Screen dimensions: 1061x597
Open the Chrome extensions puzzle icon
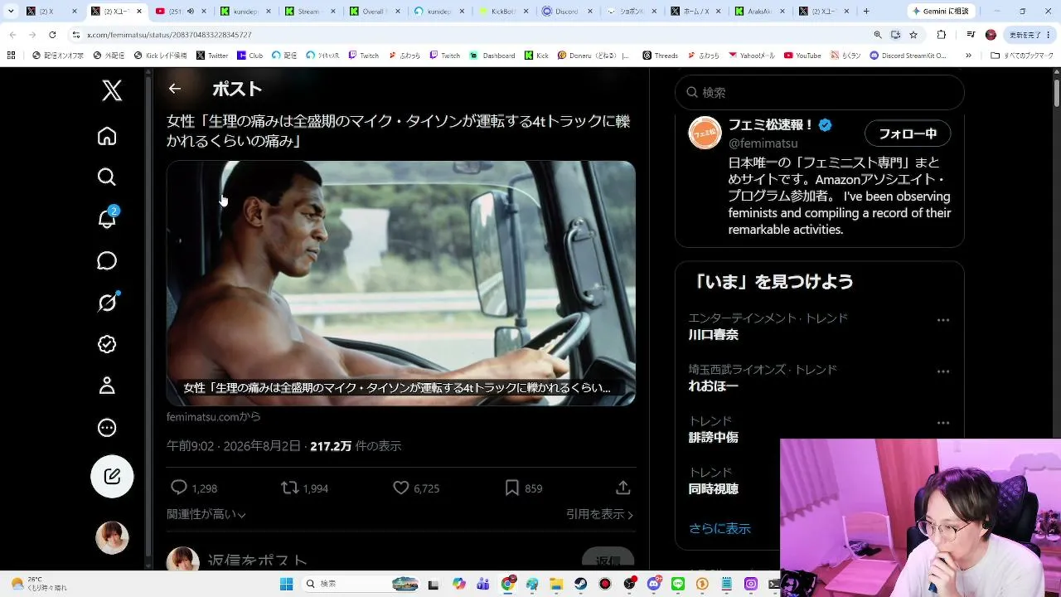(x=941, y=35)
